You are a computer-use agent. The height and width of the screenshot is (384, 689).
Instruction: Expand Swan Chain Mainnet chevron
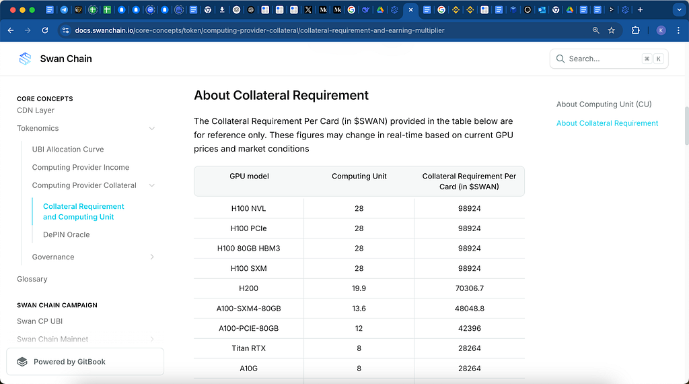point(151,339)
